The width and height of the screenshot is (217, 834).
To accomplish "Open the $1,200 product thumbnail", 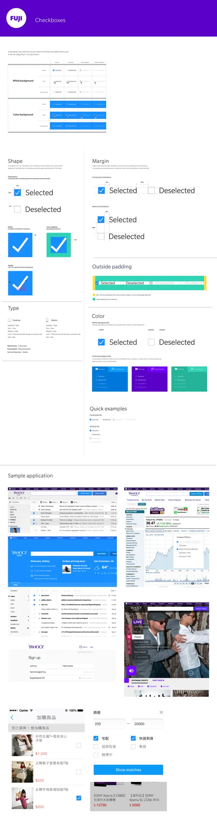I will click(22, 745).
